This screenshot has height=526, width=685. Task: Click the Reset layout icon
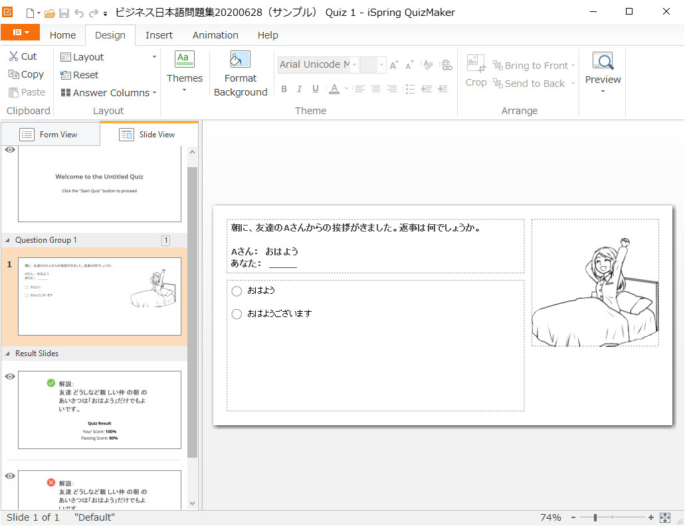[65, 75]
